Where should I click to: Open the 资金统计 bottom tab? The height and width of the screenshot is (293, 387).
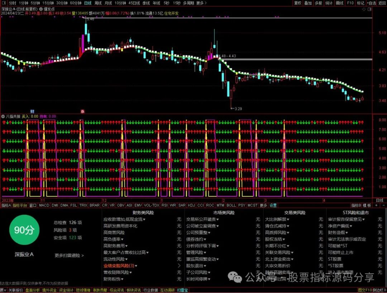coord(66,290)
